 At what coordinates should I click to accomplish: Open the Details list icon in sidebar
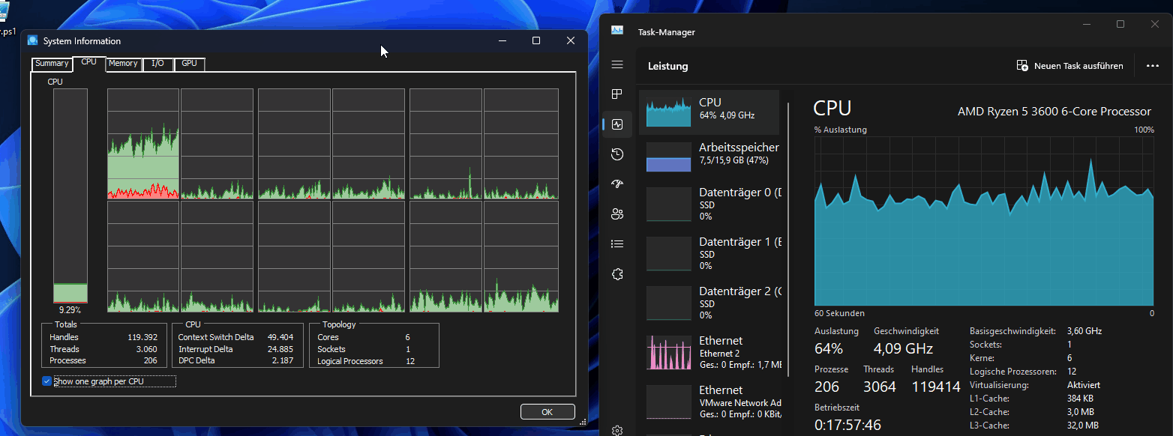pyautogui.click(x=617, y=243)
